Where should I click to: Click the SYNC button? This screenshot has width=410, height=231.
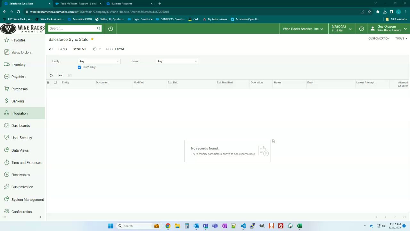click(62, 49)
